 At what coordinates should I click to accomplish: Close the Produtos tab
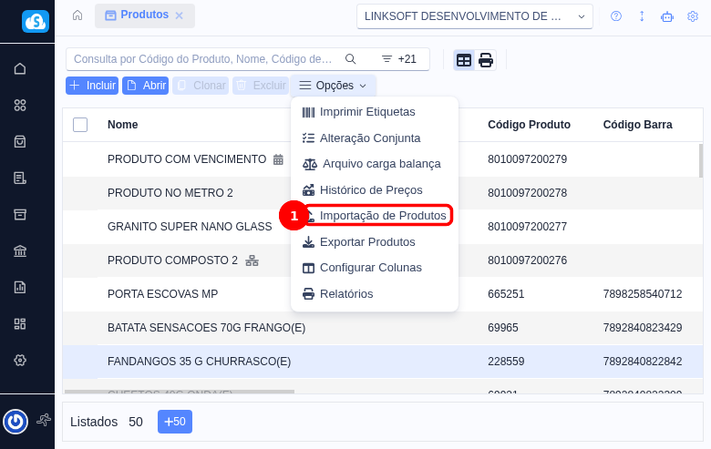(x=179, y=15)
